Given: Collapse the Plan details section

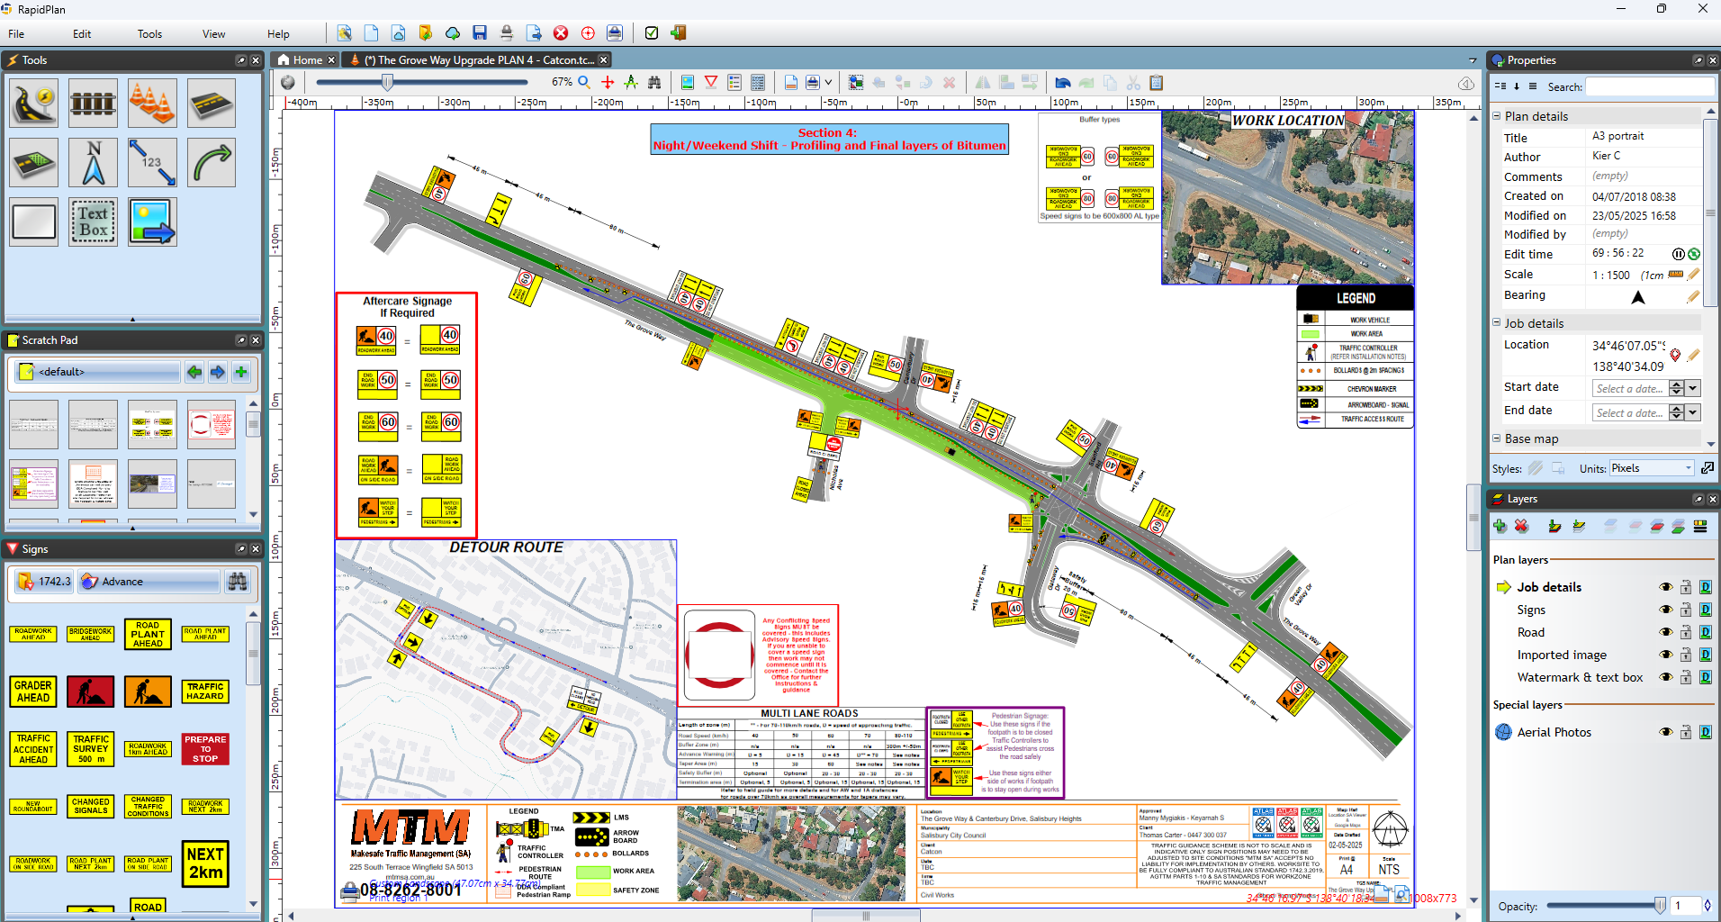Looking at the screenshot, I should tap(1497, 116).
